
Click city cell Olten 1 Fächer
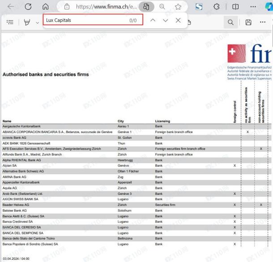tap(128, 171)
